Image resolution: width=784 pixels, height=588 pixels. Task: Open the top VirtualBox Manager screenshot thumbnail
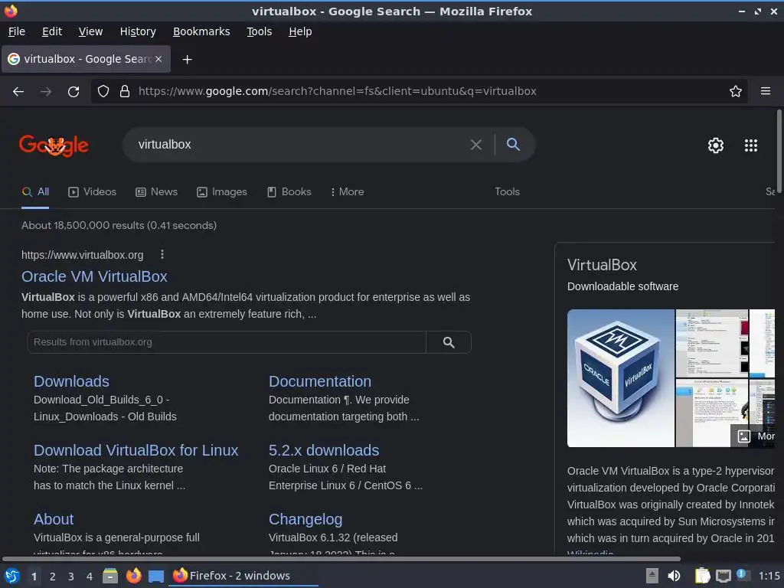[x=712, y=343]
